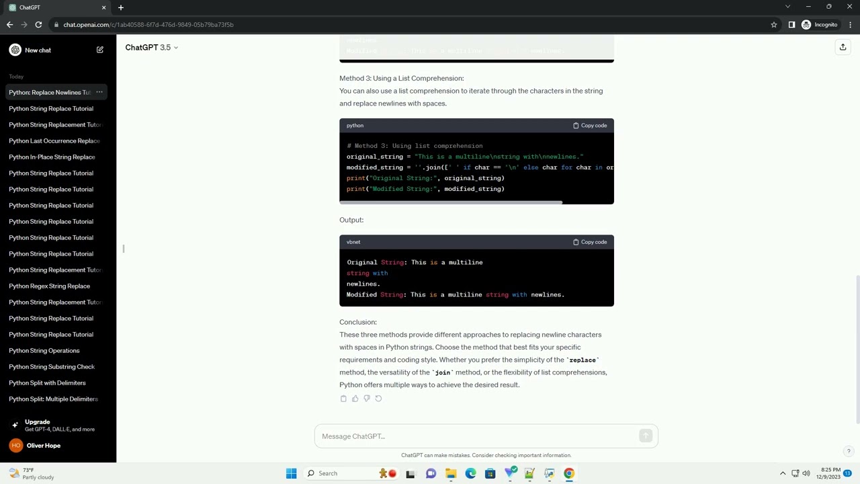Open Microsoft Store from taskbar
Screen dimensions: 860x484
[x=490, y=473]
